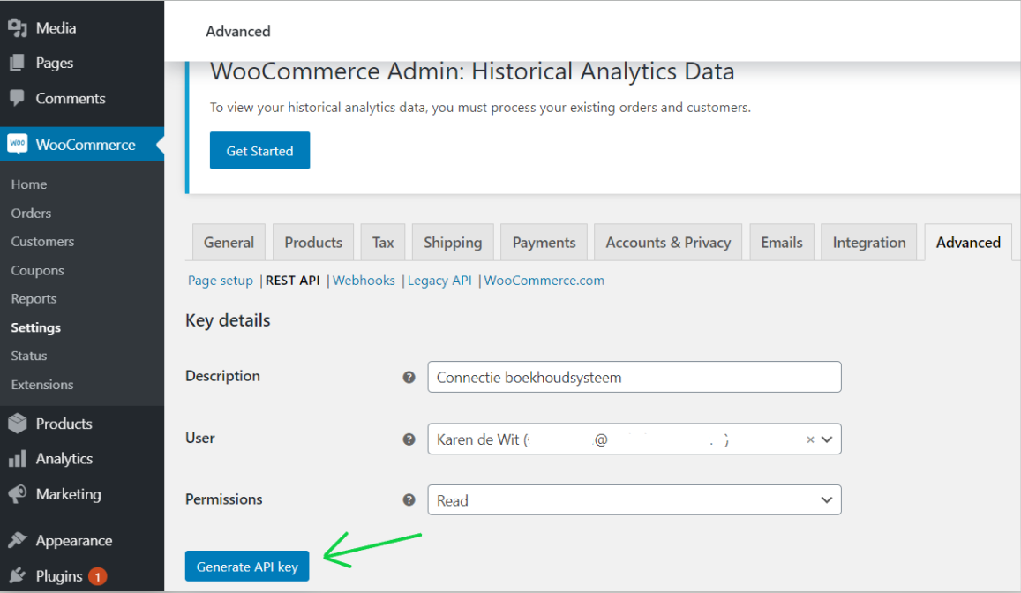Expand the User dropdown arrow
1021x593 pixels.
827,439
